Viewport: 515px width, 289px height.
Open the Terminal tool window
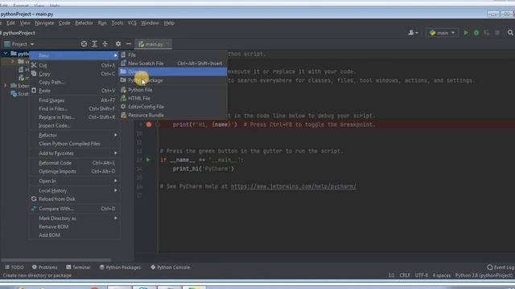coord(78,267)
